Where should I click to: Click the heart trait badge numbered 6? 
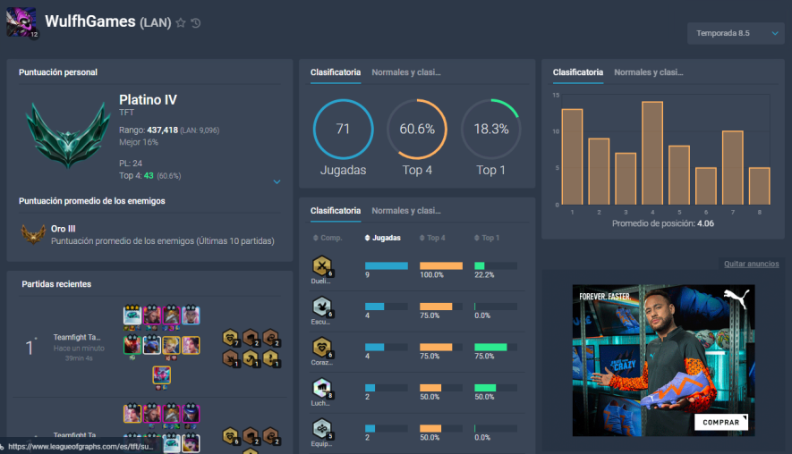point(231,436)
